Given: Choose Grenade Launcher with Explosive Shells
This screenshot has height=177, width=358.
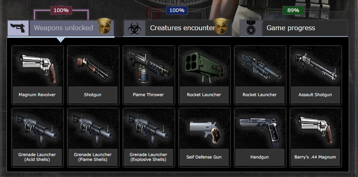Looking at the screenshot, I should pos(149,137).
